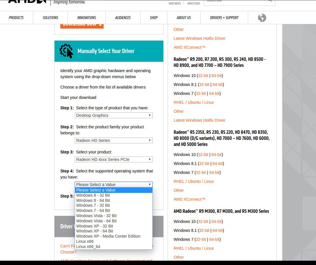Open the INNOVATIONS menu
Viewport: 316px width, 265px height.
click(87, 18)
